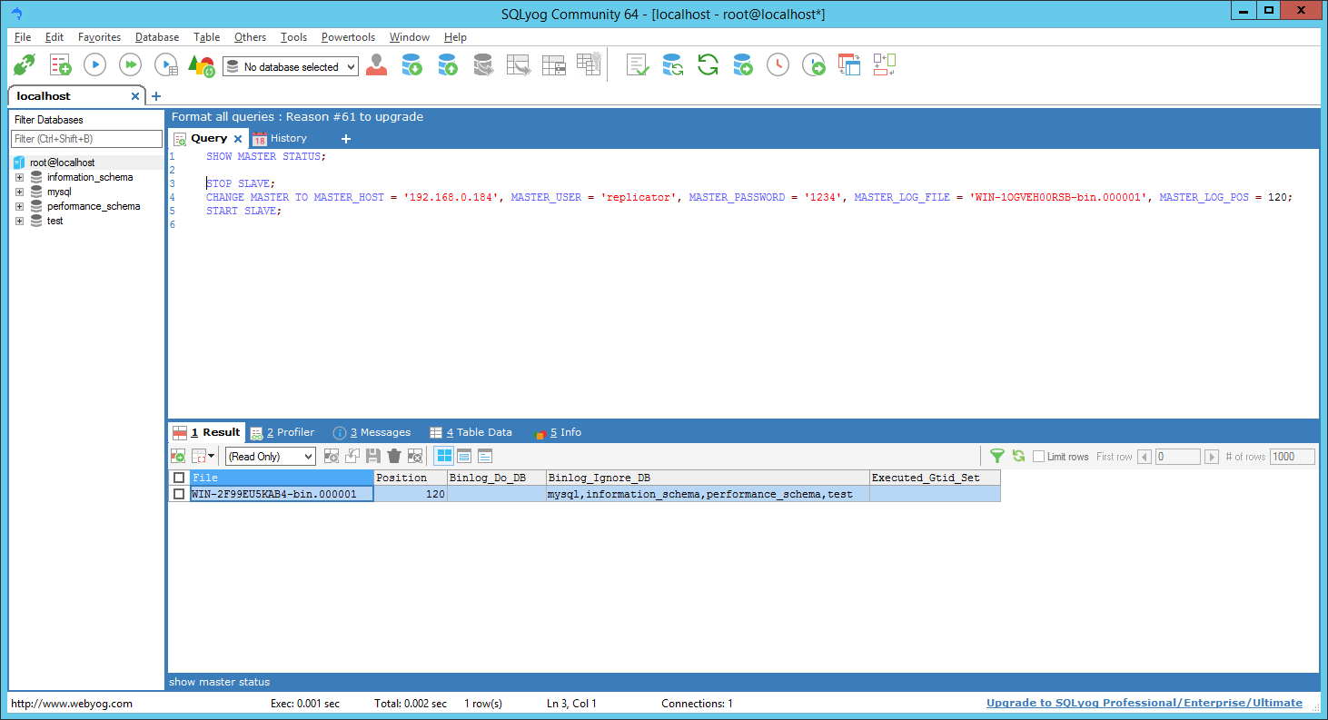Open the File menu
1328x720 pixels.
[23, 37]
